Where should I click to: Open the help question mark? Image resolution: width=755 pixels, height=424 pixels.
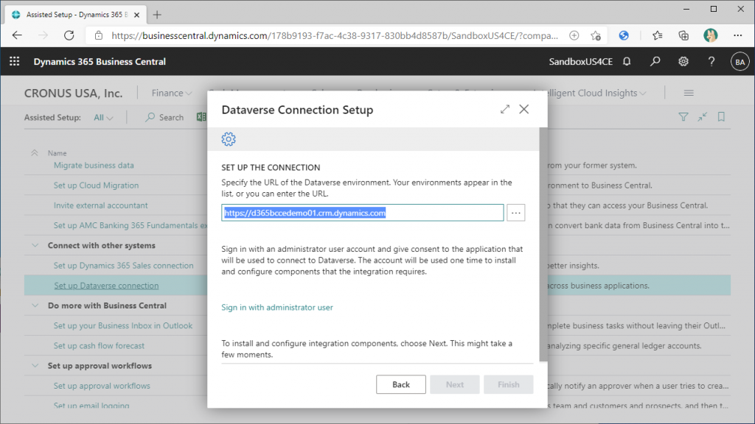coord(711,62)
